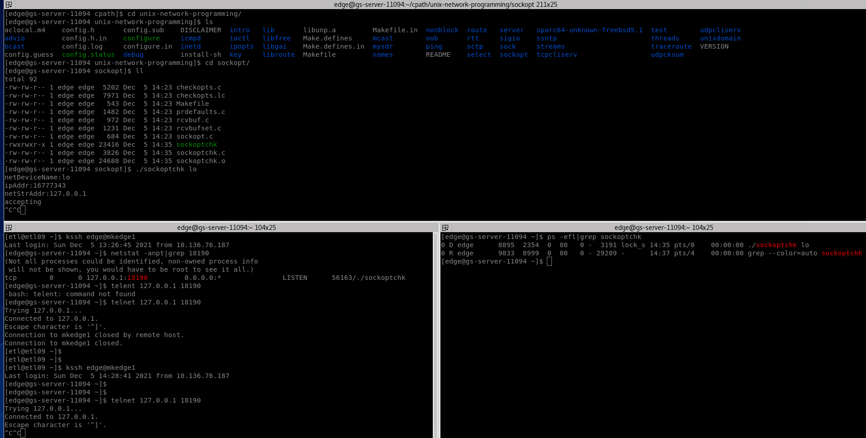Click 'Connection to mkedge1 closed.' line
Screen dimensions: 866x438
(x=64, y=343)
